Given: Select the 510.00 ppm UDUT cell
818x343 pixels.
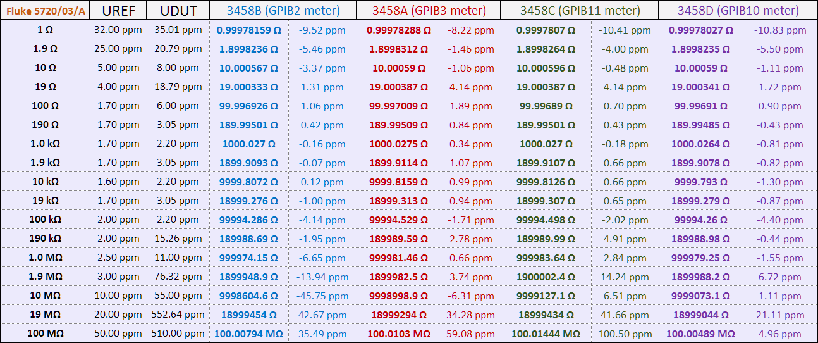Looking at the screenshot, I should pos(178,334).
